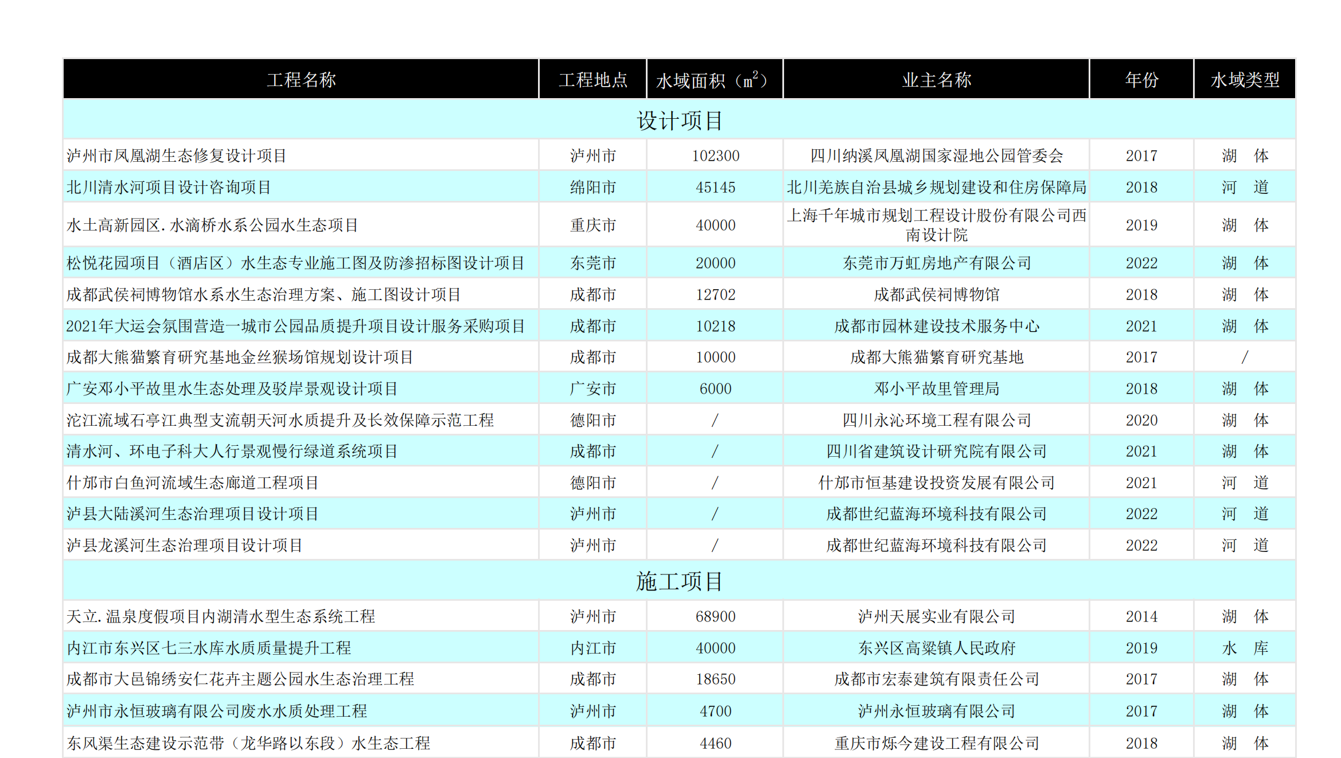Click the 泸州市凤凰湖生态修复设计项目 row name

coord(178,155)
